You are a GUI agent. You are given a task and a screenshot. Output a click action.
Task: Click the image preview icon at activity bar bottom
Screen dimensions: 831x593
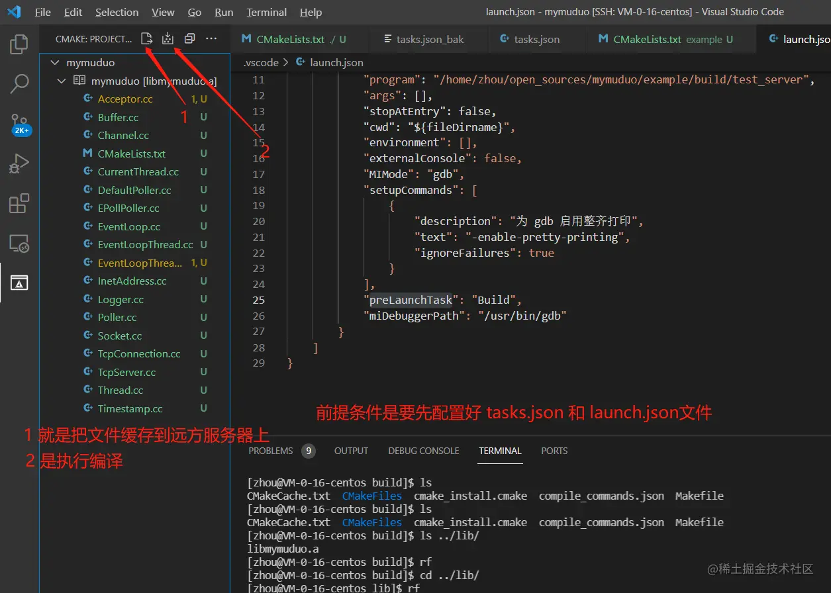18,283
